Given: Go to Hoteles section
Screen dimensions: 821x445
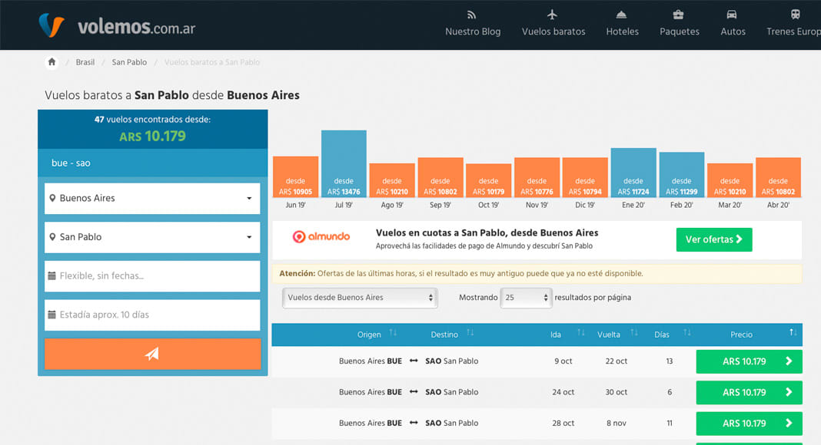Looking at the screenshot, I should click(x=622, y=23).
